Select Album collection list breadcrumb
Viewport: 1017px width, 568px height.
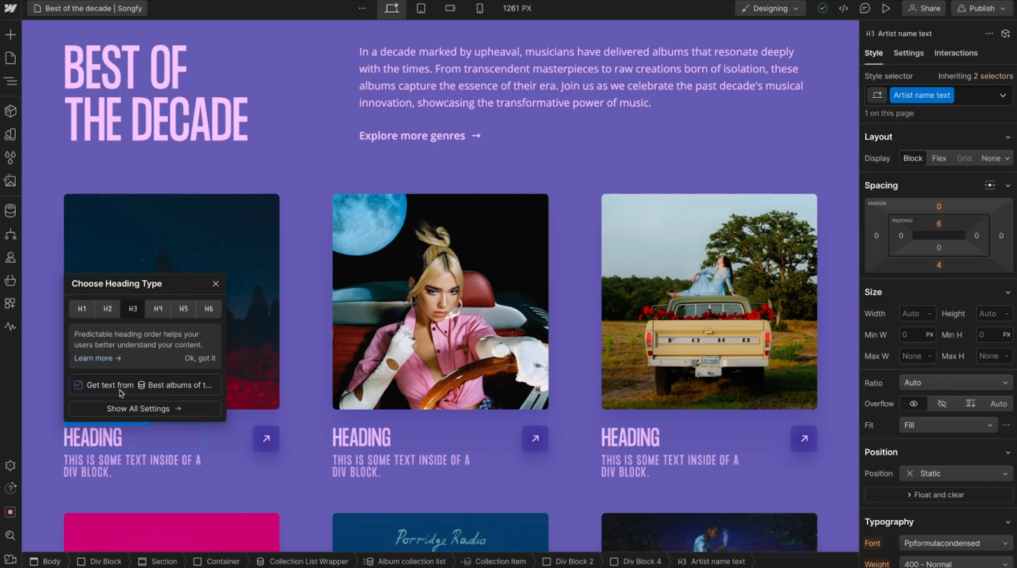(405, 562)
